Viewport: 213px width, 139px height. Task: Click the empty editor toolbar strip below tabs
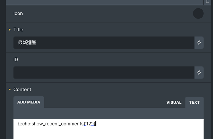(x=108, y=113)
